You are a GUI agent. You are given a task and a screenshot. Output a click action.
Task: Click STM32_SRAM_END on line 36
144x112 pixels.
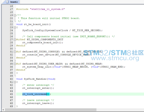(112, 67)
